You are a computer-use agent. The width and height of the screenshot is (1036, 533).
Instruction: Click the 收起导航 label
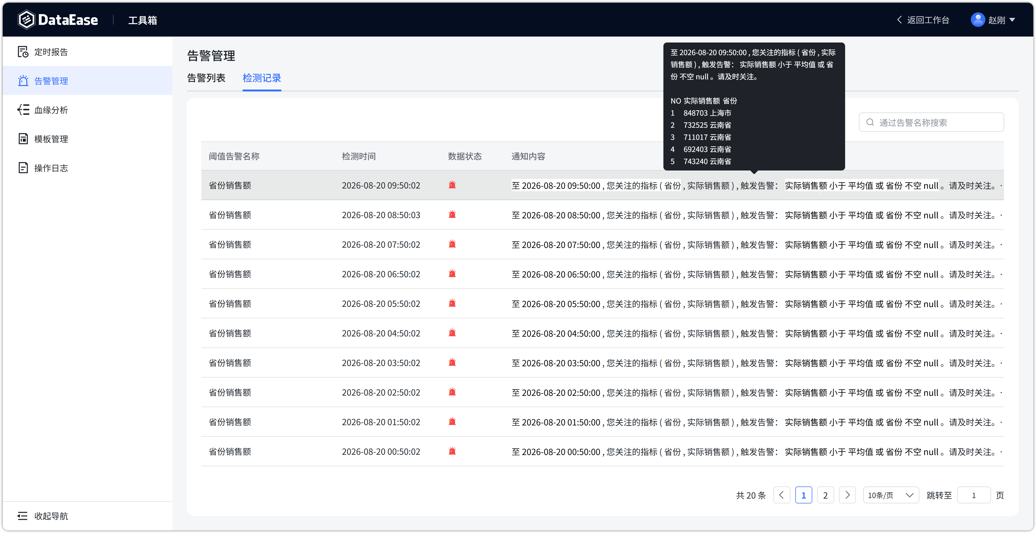51,516
